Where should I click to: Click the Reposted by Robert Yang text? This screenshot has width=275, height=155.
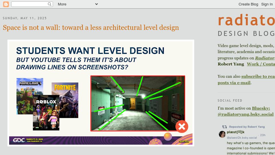247,127
